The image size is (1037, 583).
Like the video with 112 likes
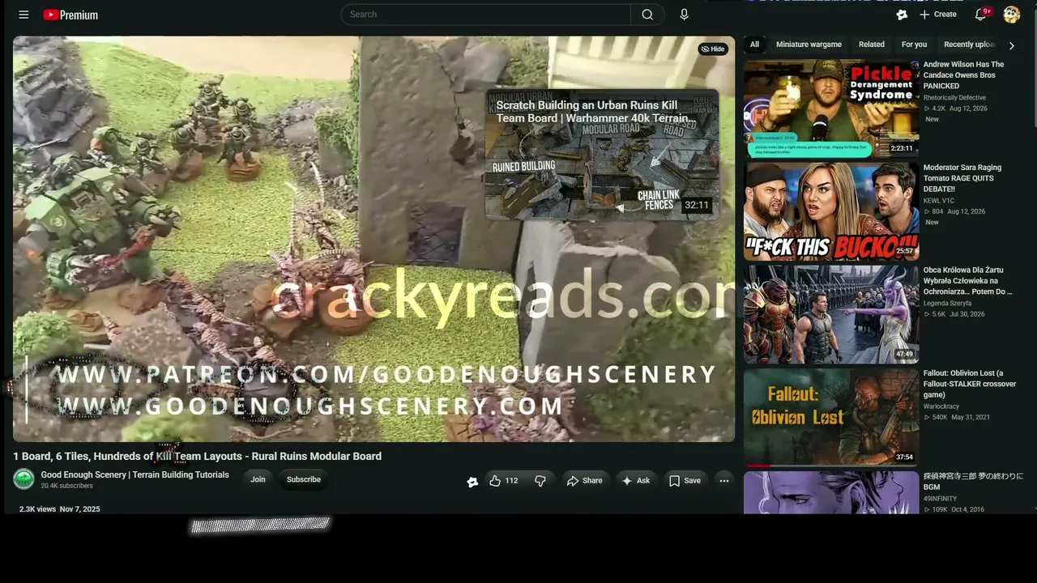pos(503,481)
